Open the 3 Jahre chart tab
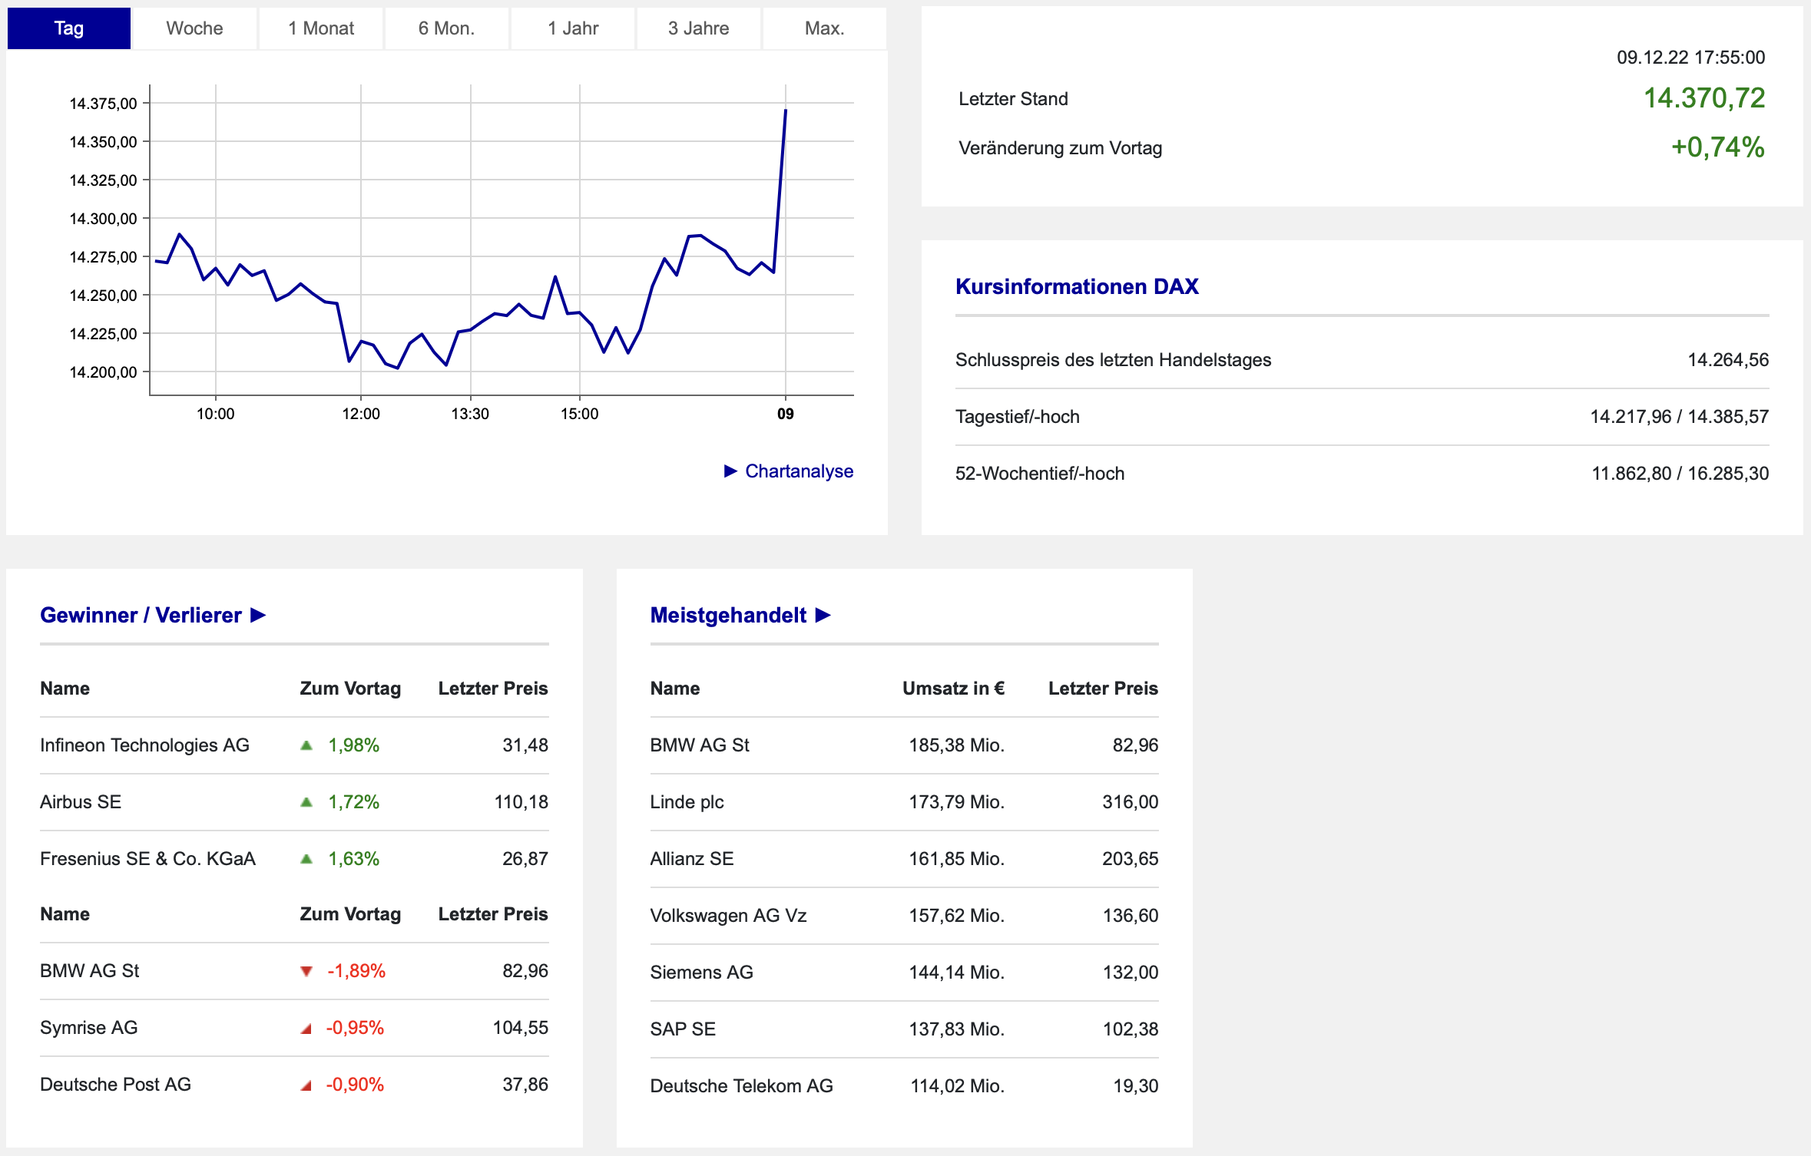Screen dimensions: 1811x1156 [x=698, y=28]
